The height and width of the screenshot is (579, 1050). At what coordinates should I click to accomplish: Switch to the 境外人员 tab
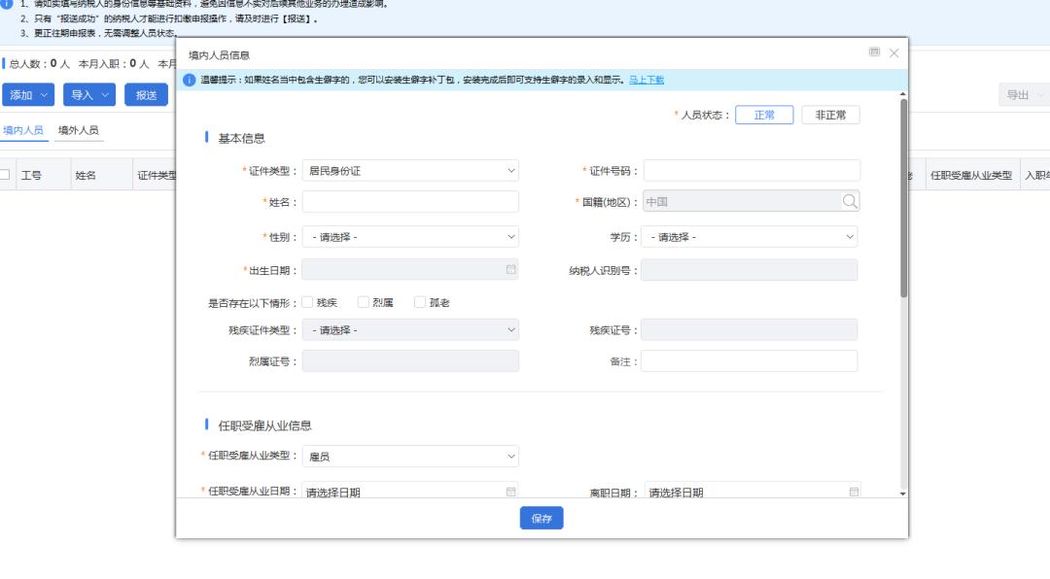pos(78,130)
